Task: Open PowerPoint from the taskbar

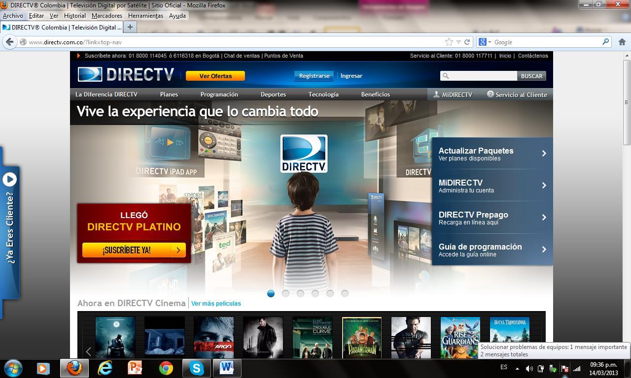Action: pyautogui.click(x=135, y=368)
